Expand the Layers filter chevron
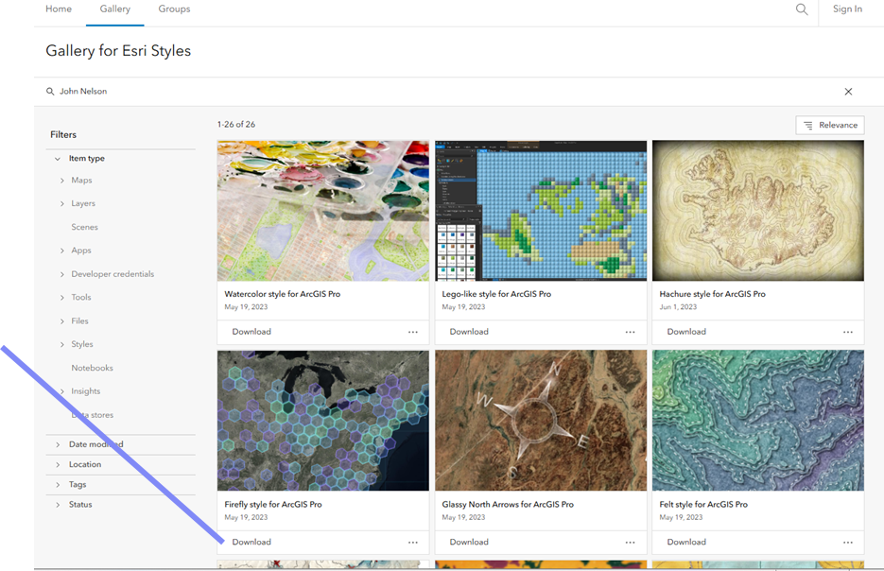This screenshot has height=571, width=884. coord(62,203)
